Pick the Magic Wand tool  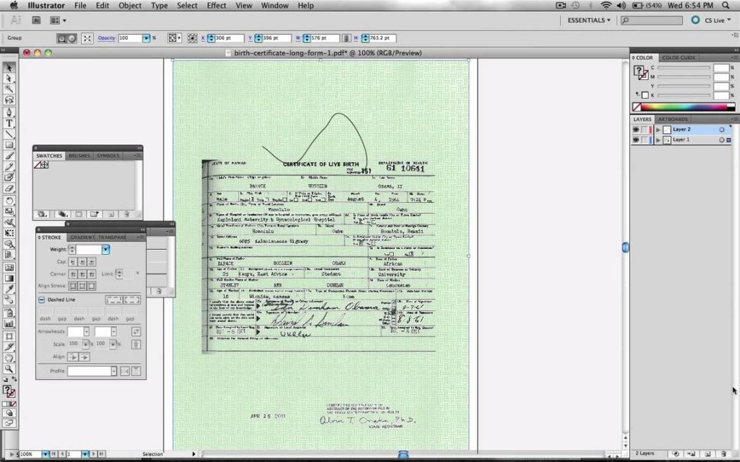click(x=9, y=89)
